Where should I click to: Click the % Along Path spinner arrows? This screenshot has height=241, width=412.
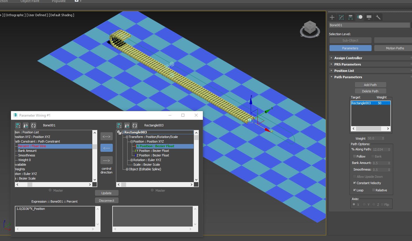click(x=389, y=150)
